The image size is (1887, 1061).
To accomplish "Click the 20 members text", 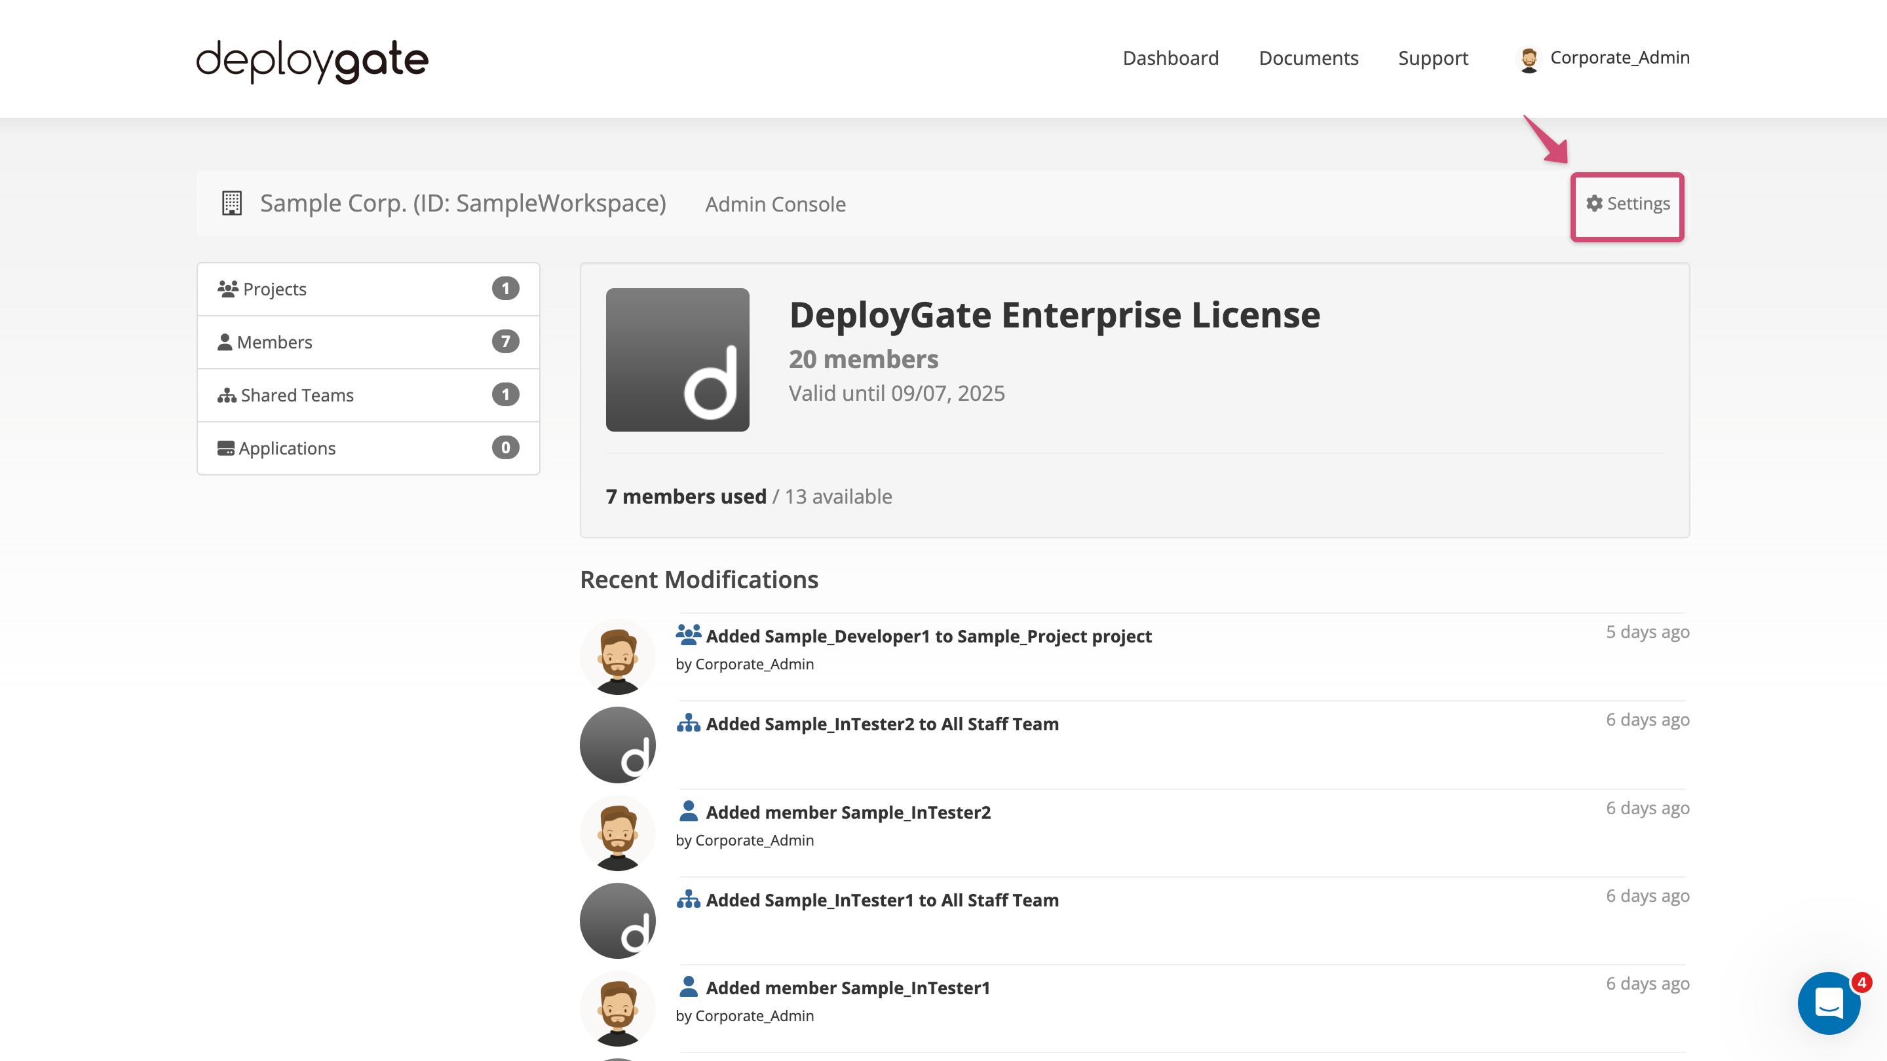I will [x=863, y=359].
